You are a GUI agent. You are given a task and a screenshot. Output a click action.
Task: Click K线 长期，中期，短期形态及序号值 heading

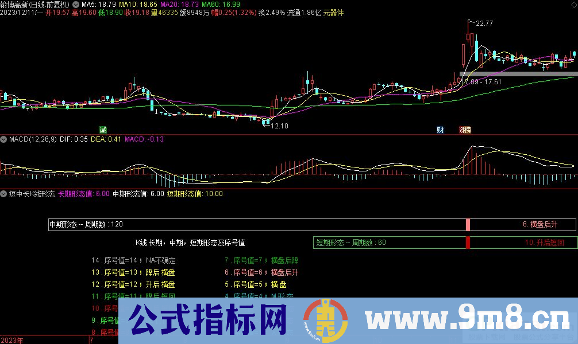pyautogui.click(x=190, y=243)
